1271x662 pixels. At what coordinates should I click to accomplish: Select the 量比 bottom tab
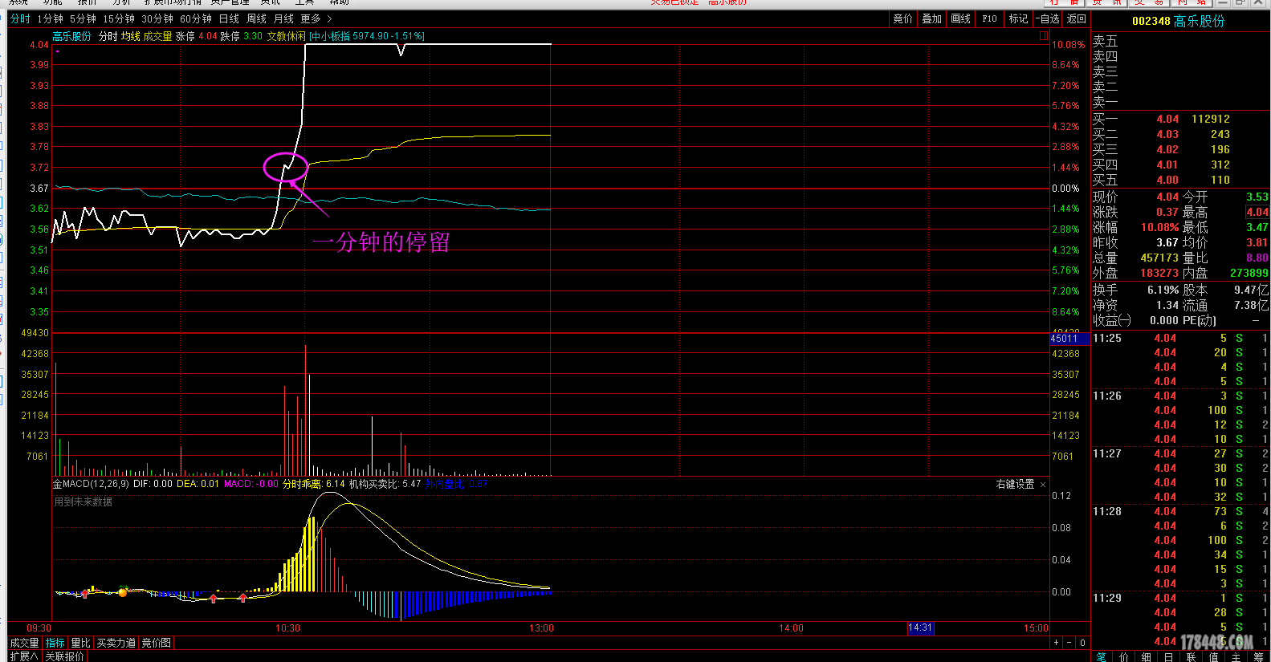tap(80, 643)
